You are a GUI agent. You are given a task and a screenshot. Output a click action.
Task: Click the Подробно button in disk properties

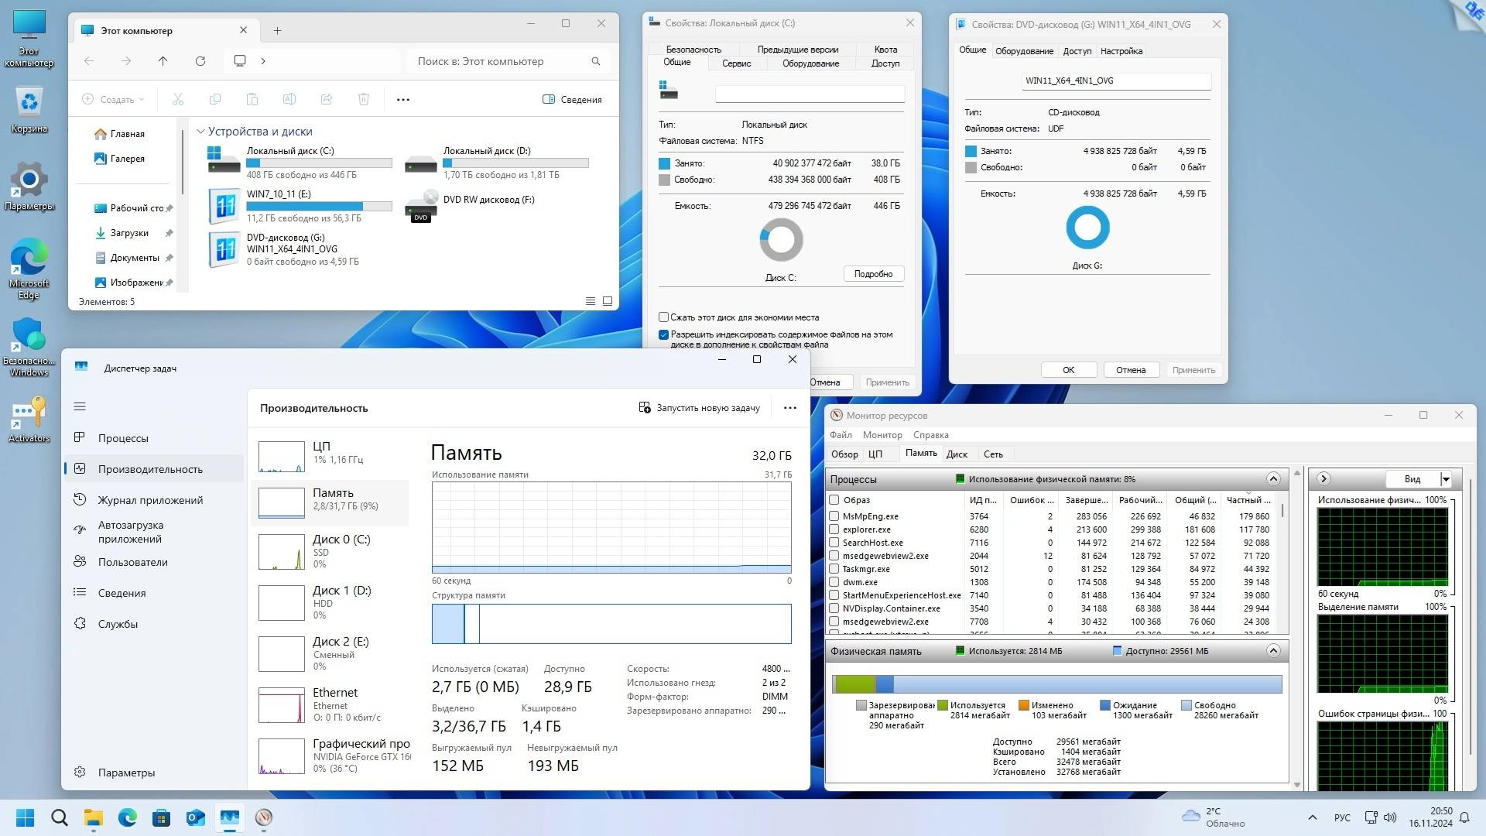tap(873, 273)
